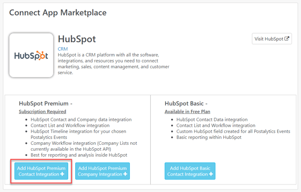This screenshot has width=301, height=192.
Task: Select 'Contact List and Workflow integration' under Basic
Action: pyautogui.click(x=216, y=125)
